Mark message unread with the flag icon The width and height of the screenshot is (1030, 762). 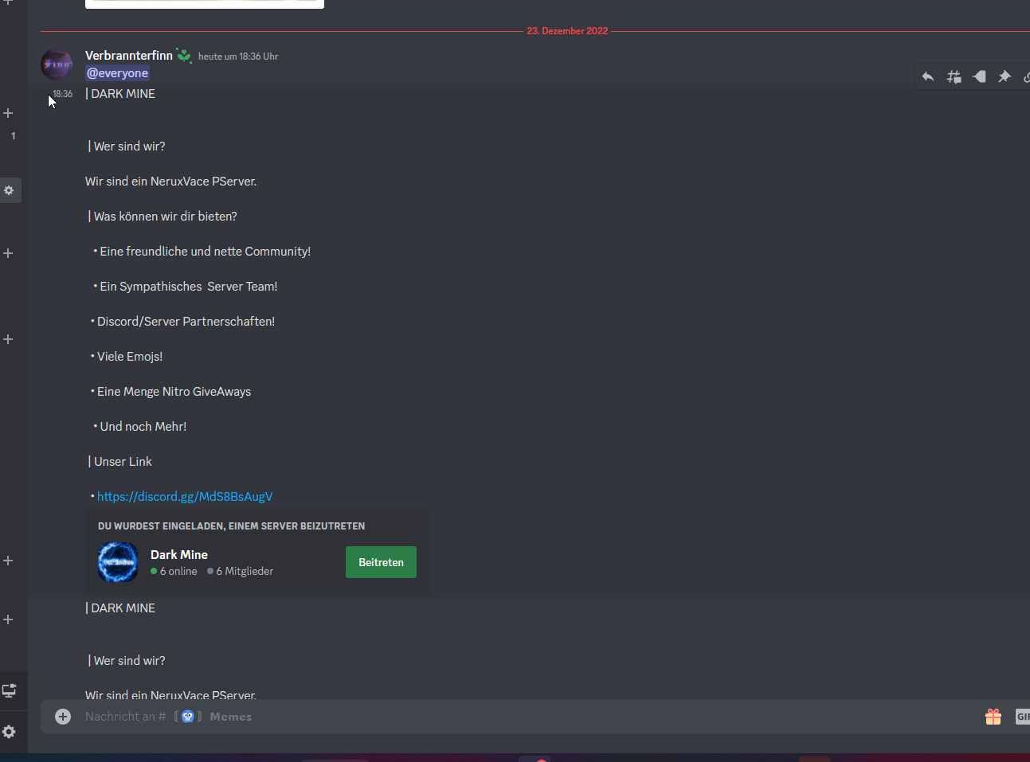(x=979, y=77)
